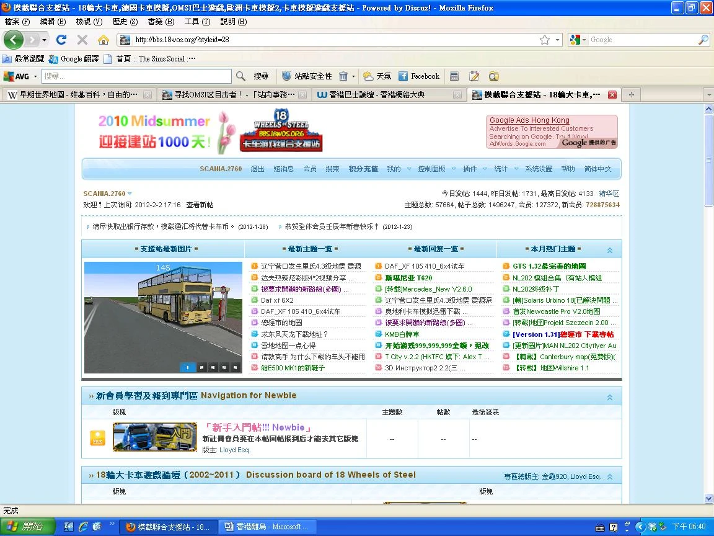Switch language with 简体中文 link
This screenshot has width=714, height=536.
597,169
